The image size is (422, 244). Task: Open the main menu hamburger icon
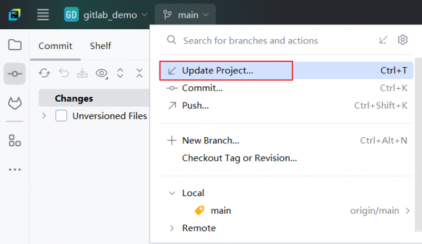[x=43, y=14]
